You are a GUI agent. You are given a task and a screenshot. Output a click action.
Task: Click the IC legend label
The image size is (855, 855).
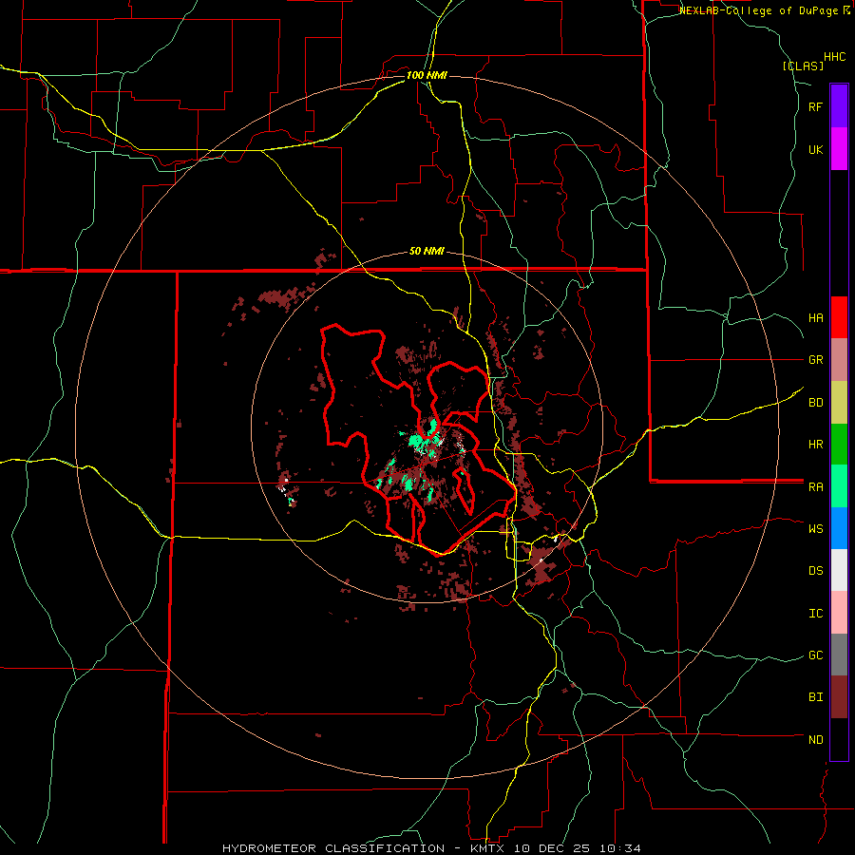click(x=815, y=614)
